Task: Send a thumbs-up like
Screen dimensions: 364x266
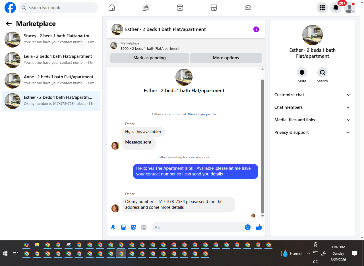Action: tap(259, 227)
